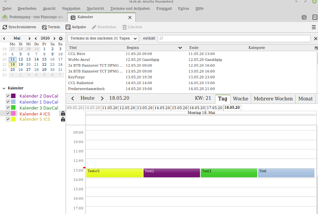
Task: Switch to the Woche view tab
Action: click(x=240, y=99)
